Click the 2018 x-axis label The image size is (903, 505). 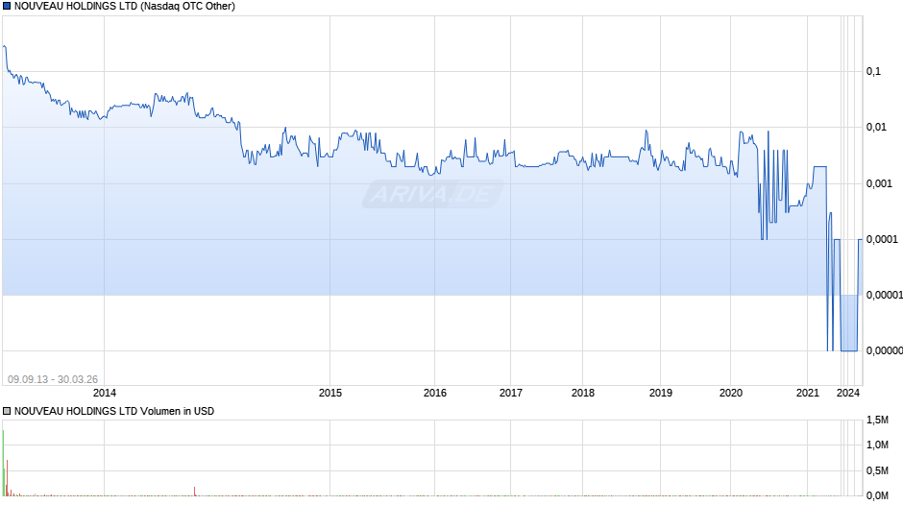click(583, 393)
